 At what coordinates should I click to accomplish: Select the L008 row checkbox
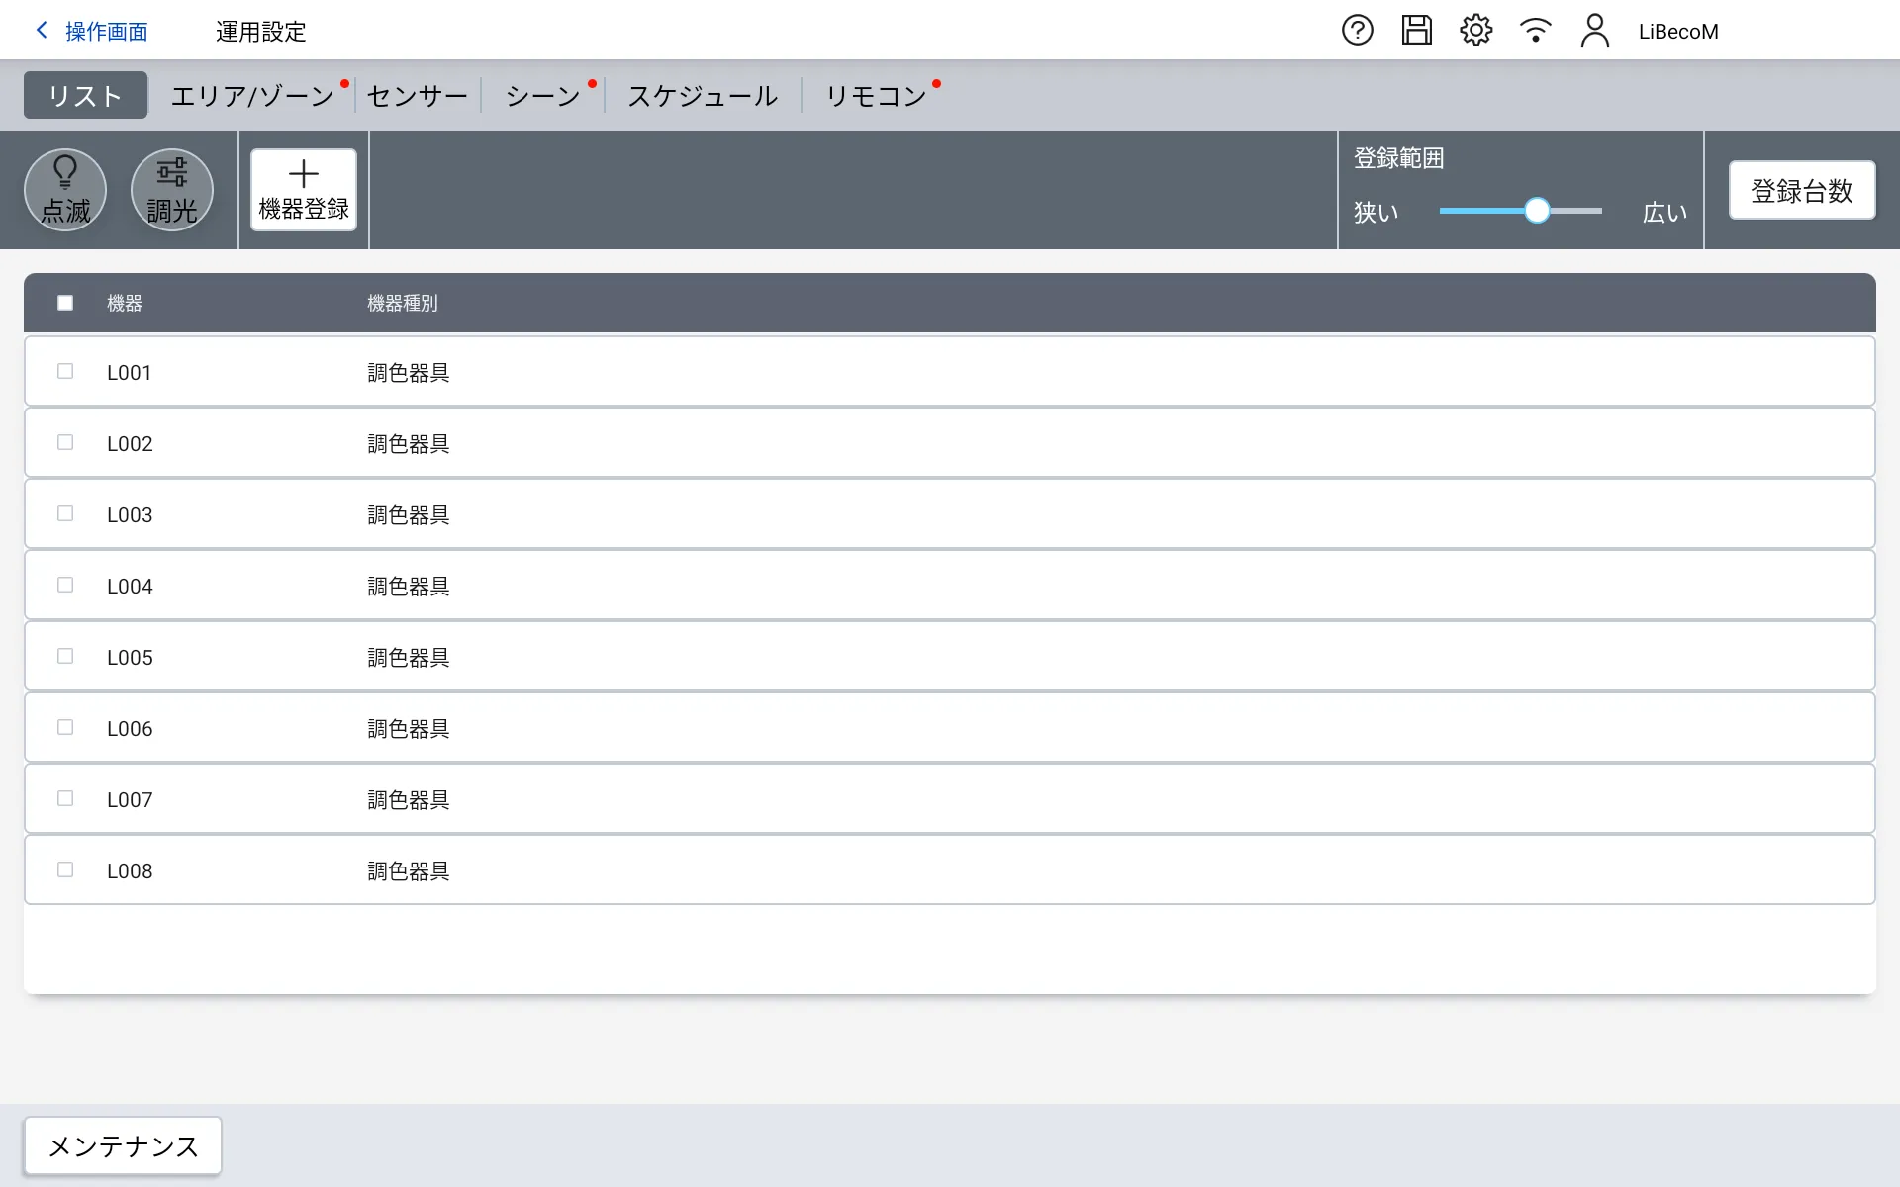tap(65, 869)
